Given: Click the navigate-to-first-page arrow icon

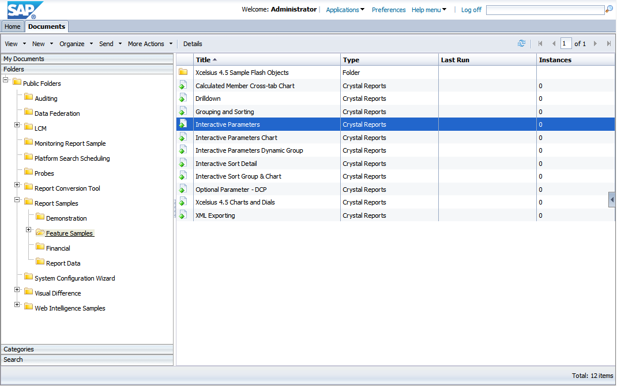Looking at the screenshot, I should pyautogui.click(x=540, y=43).
